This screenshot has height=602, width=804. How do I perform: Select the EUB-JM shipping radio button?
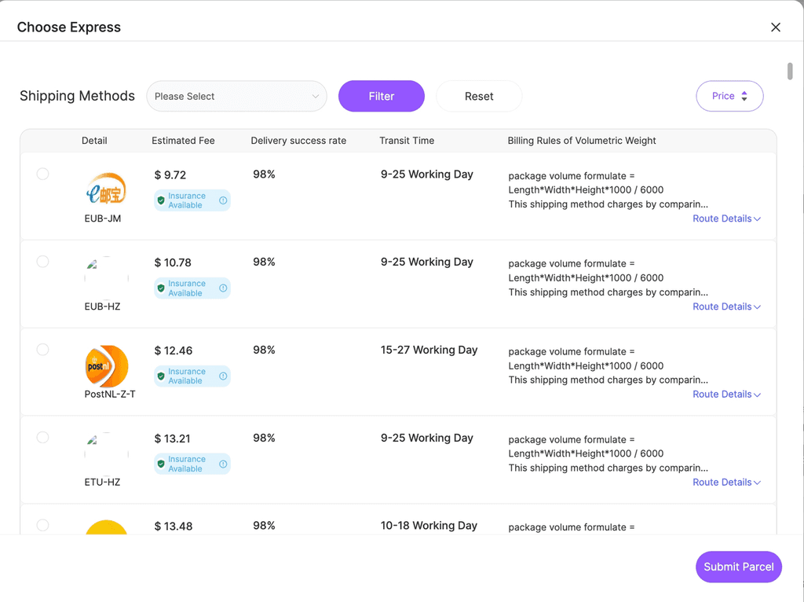tap(42, 174)
